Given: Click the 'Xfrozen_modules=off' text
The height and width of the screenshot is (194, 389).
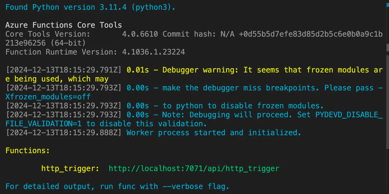Looking at the screenshot, I should [x=48, y=97].
